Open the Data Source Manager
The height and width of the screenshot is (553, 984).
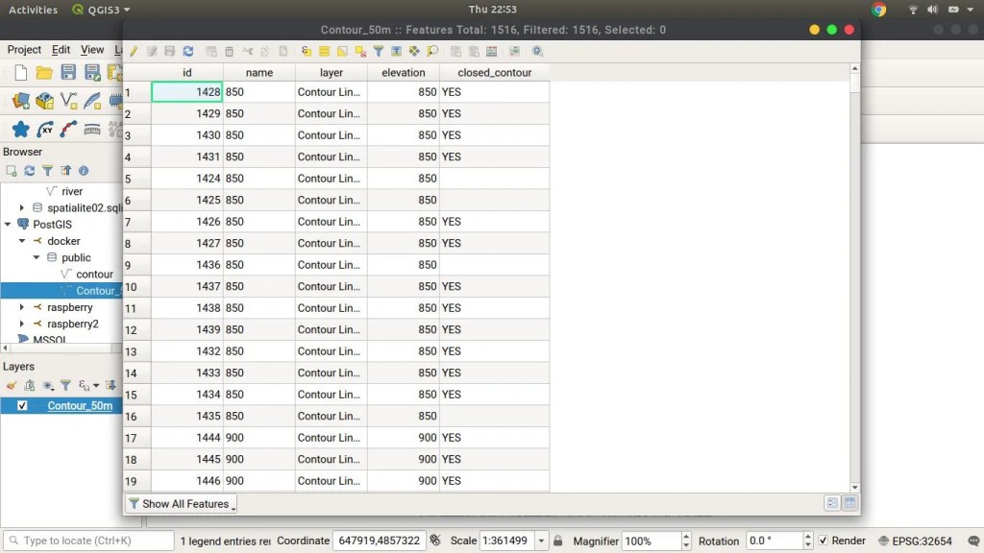point(20,99)
